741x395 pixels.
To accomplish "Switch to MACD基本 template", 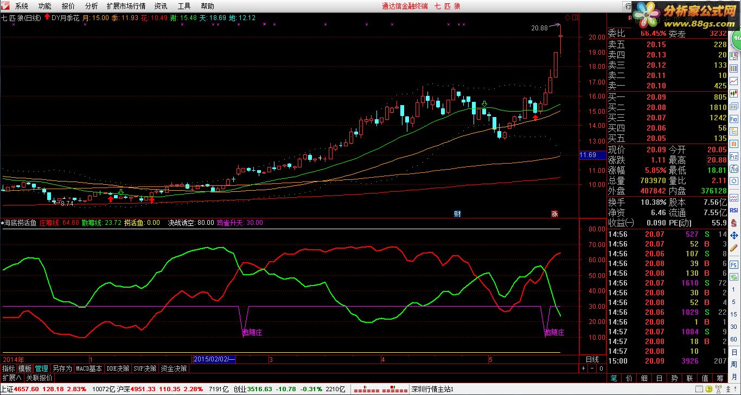I will tap(89, 368).
